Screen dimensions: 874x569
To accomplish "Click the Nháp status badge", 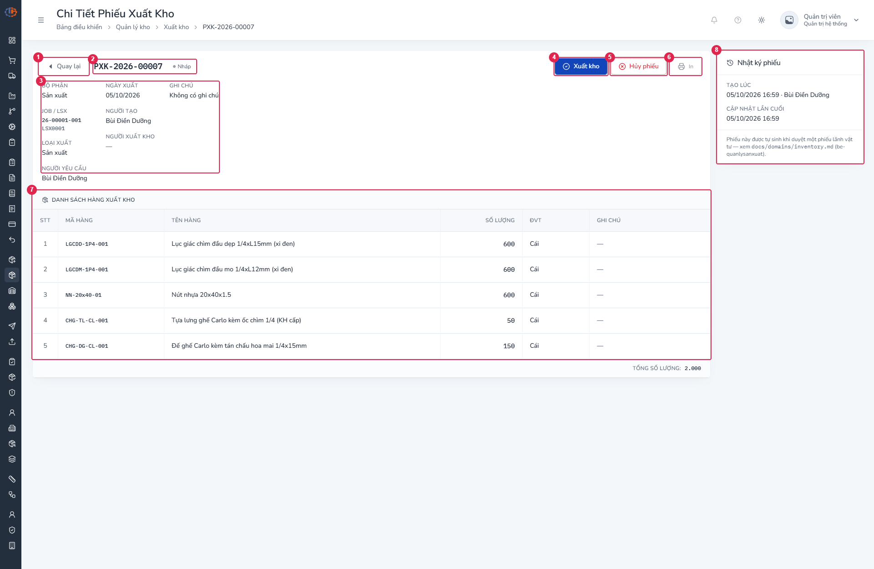I will tap(182, 66).
